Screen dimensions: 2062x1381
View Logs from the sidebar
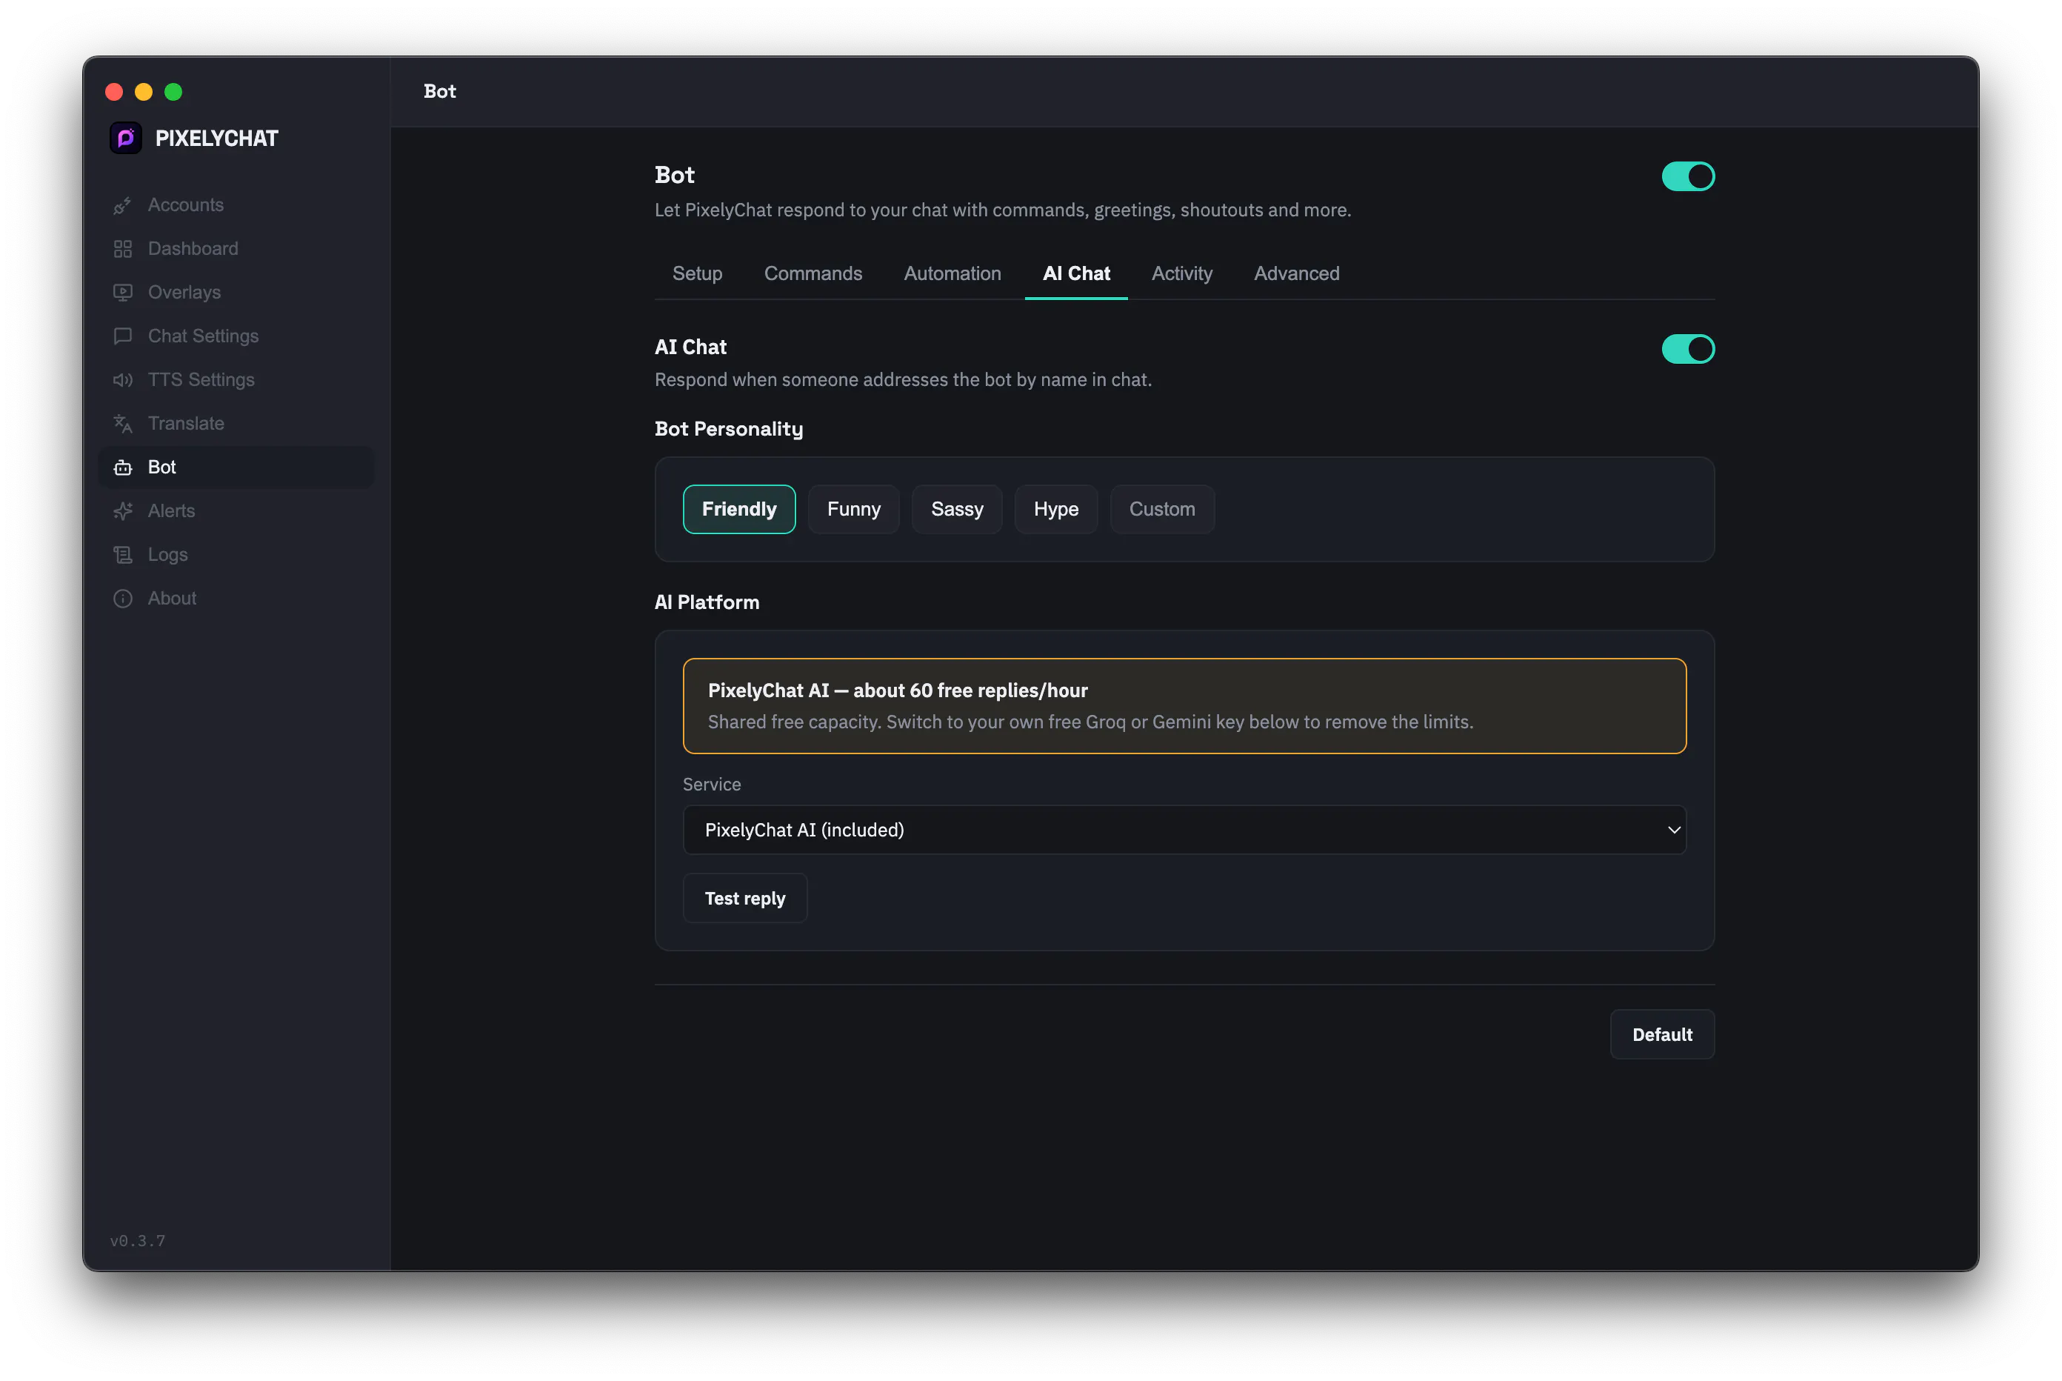point(236,555)
